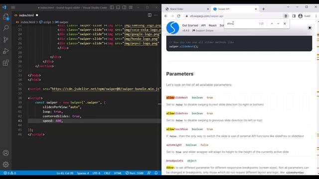
Task: Select HTML language mode
Action: pos(118,173)
